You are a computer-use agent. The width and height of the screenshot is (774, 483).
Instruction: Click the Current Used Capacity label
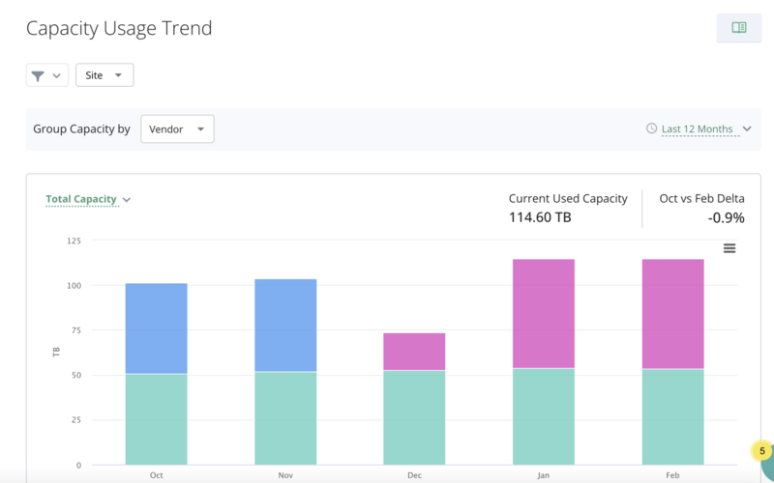(568, 199)
